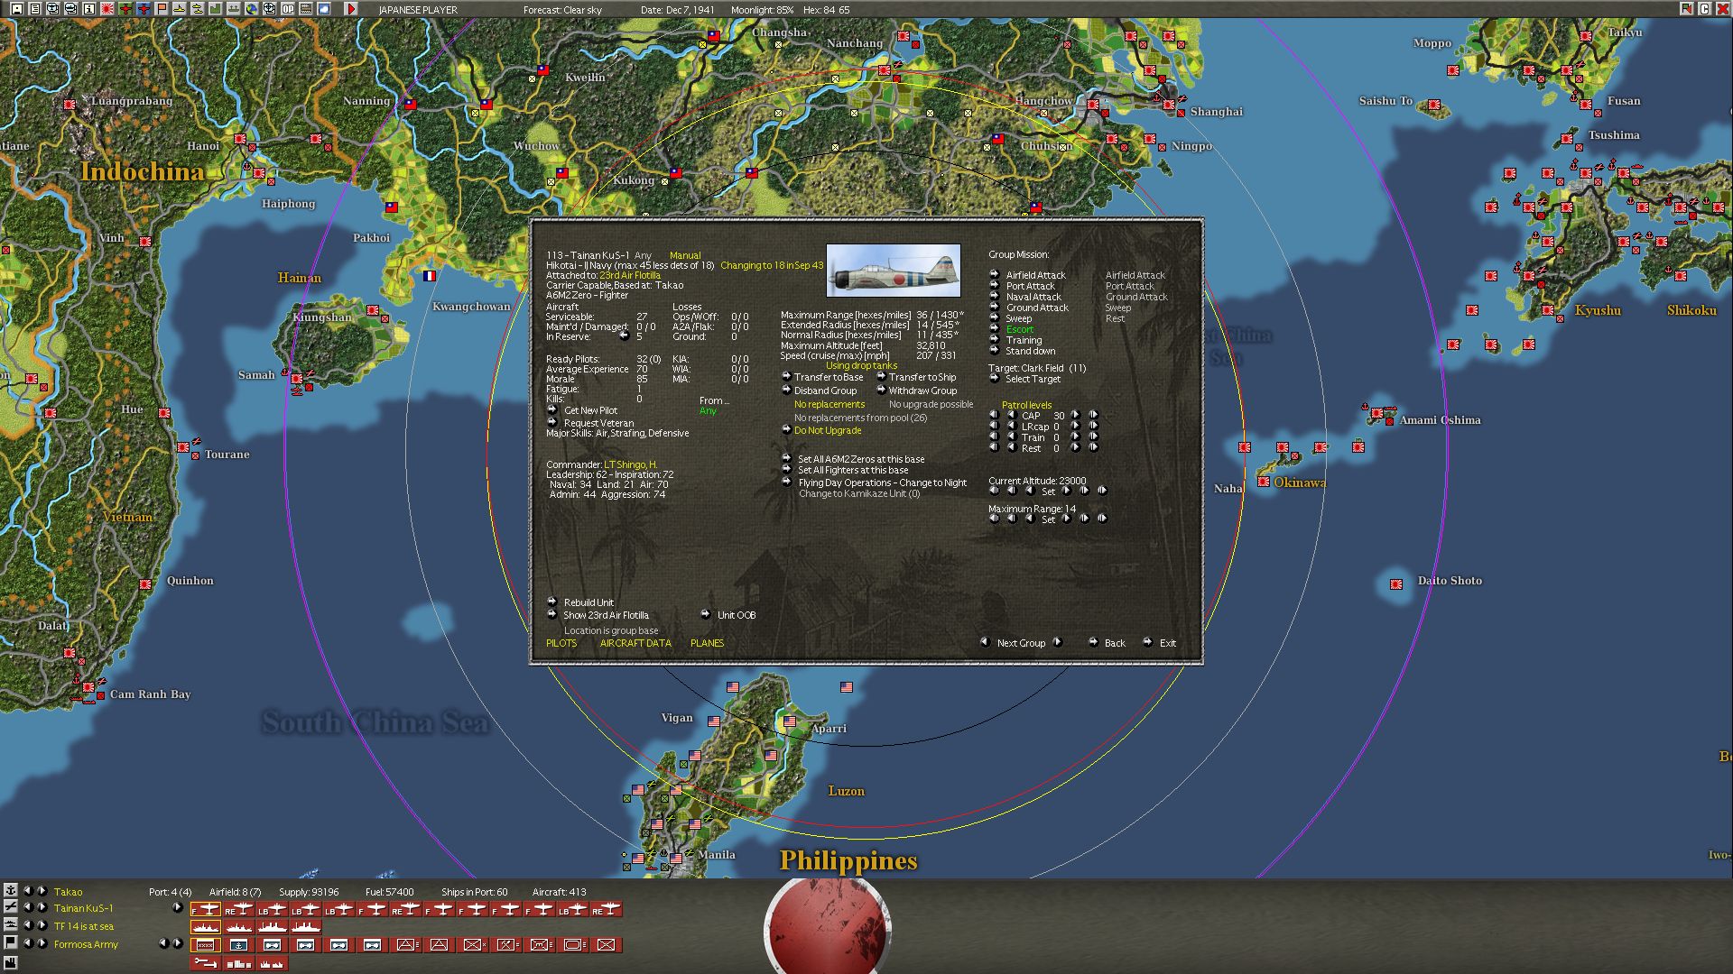Image resolution: width=1733 pixels, height=974 pixels.
Task: Click Exit to close group dialog
Action: (x=1168, y=643)
